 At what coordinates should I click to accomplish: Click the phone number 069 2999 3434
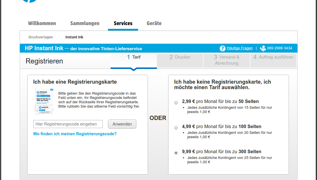point(280,48)
